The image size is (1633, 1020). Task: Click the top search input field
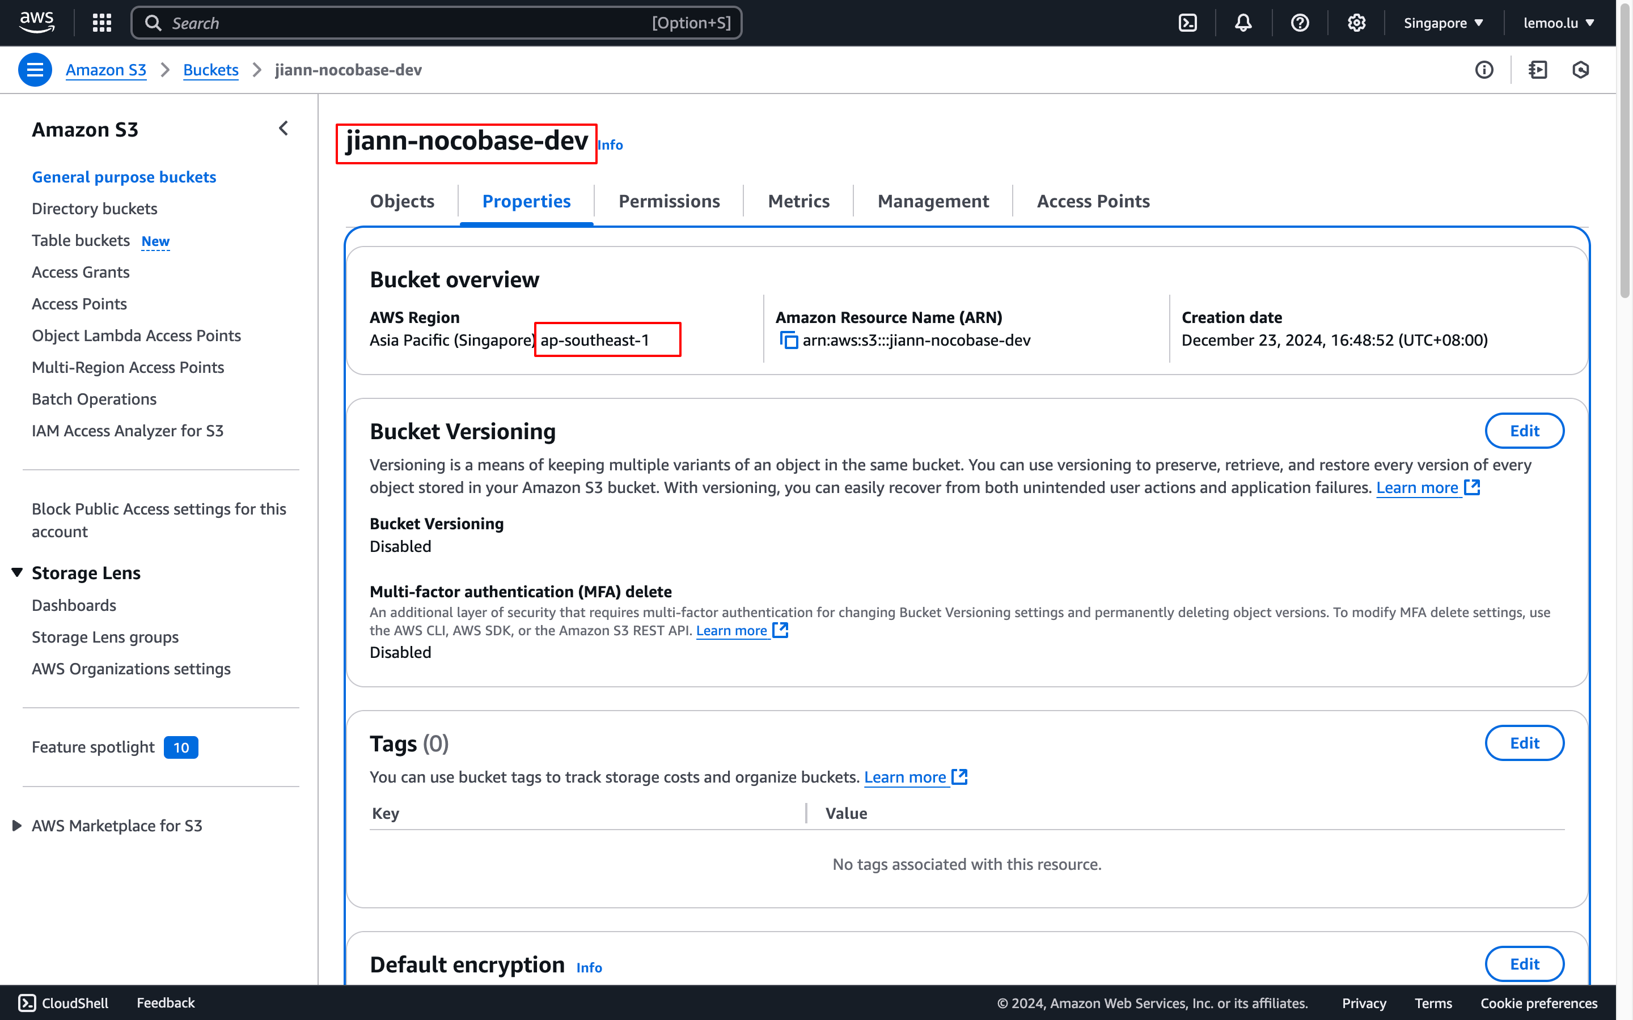coord(436,23)
